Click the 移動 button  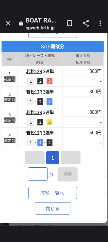click(67, 174)
